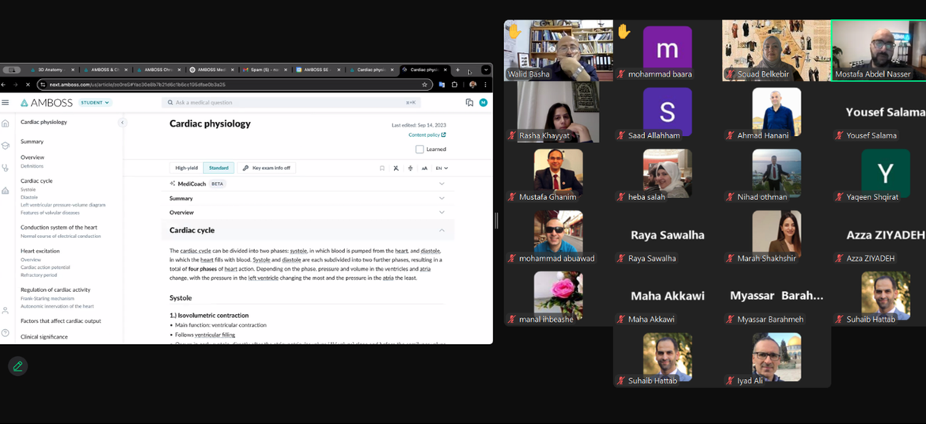Click the Chrome profile picture icon
926x424 pixels.
click(x=472, y=85)
